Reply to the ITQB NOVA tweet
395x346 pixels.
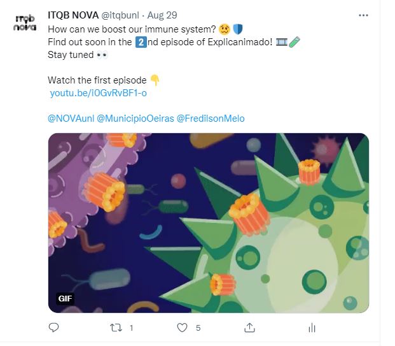[53, 328]
